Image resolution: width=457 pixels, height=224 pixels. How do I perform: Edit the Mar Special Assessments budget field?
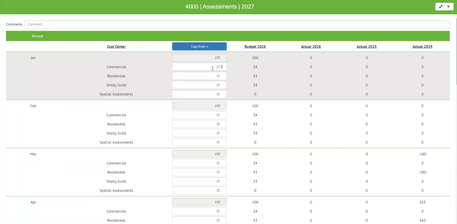click(199, 190)
